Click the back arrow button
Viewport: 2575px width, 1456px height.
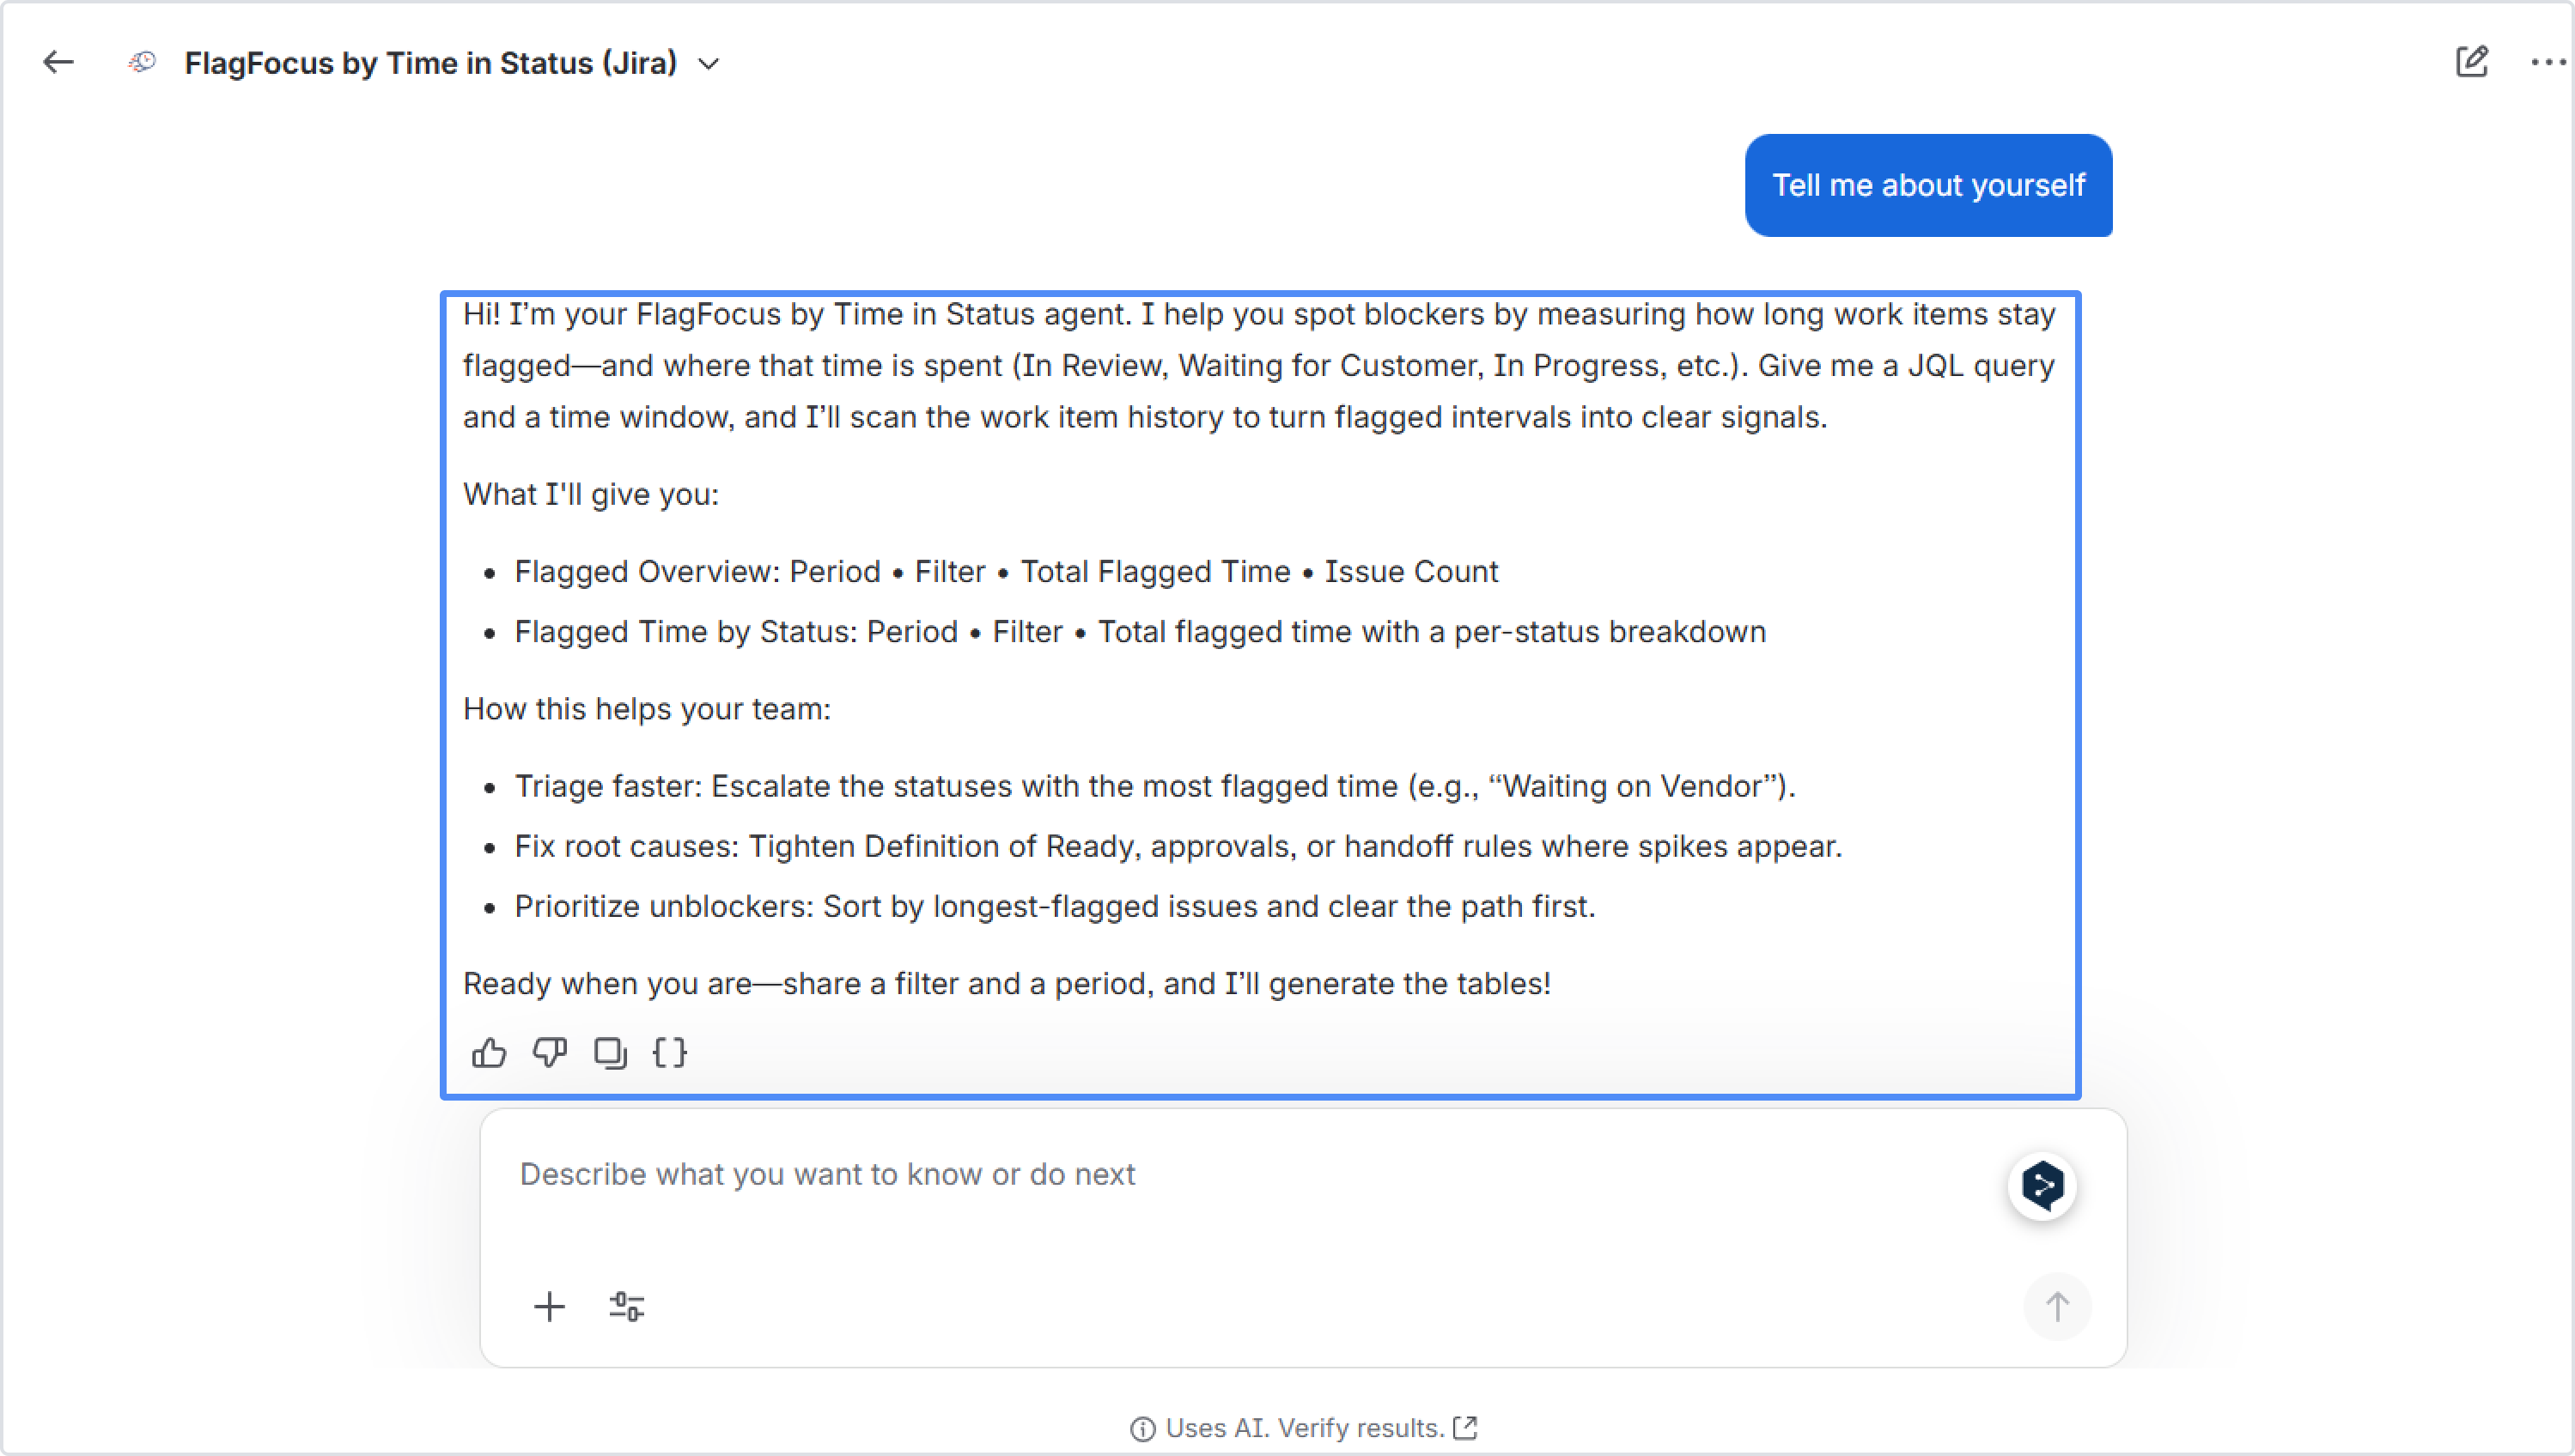tap(58, 63)
